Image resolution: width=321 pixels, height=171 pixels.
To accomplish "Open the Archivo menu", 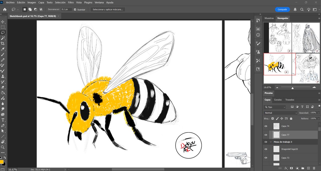I will 10,2.
